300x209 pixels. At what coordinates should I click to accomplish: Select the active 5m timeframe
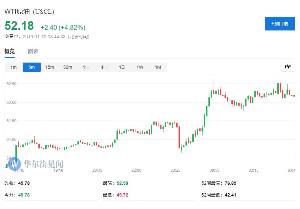pyautogui.click(x=32, y=67)
